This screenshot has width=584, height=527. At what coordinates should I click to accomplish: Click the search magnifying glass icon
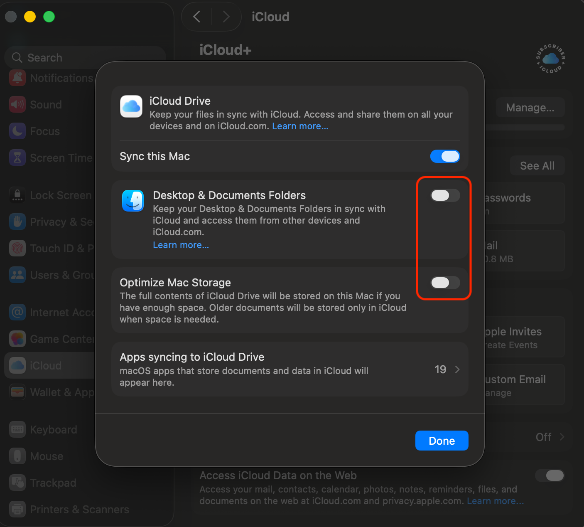[x=17, y=57]
